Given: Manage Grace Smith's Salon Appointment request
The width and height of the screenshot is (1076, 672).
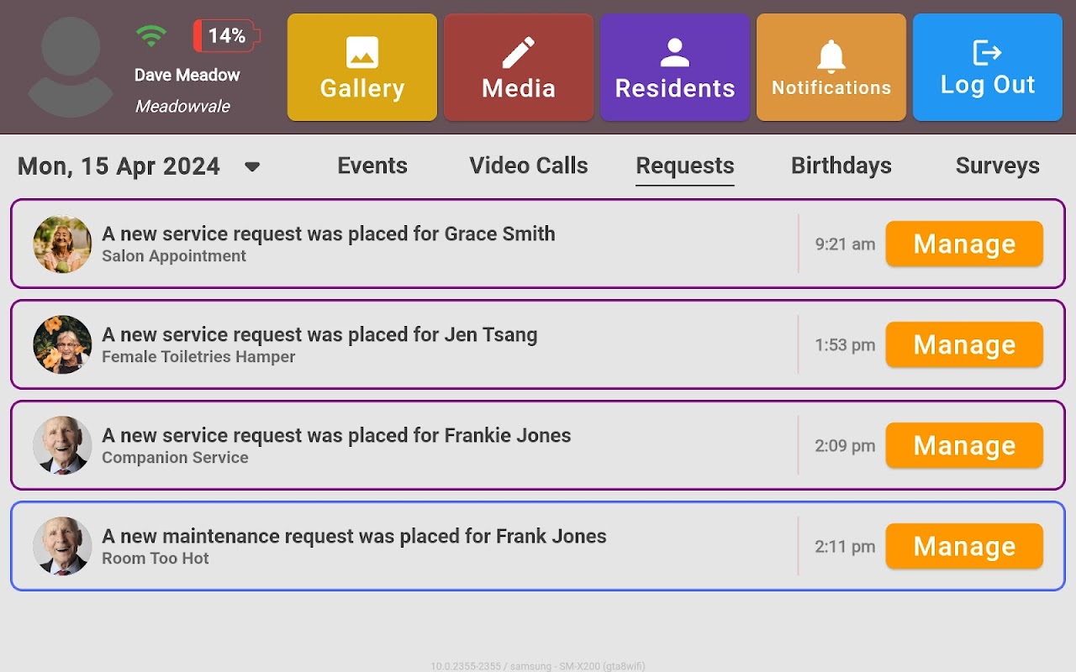Looking at the screenshot, I should coord(964,244).
